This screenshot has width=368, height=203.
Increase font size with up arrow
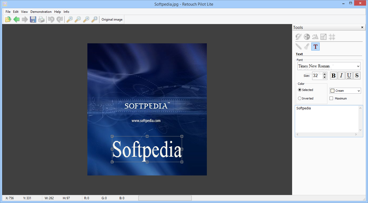click(x=325, y=74)
